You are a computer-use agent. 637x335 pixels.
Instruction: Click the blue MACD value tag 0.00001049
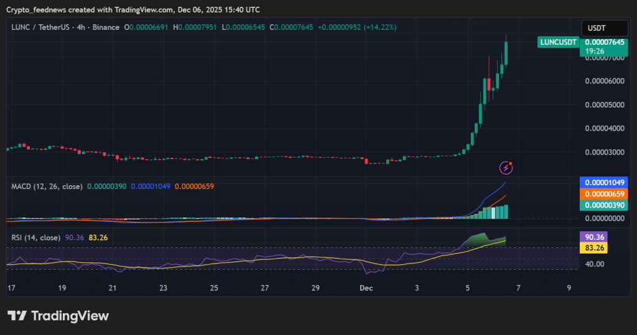(602, 183)
